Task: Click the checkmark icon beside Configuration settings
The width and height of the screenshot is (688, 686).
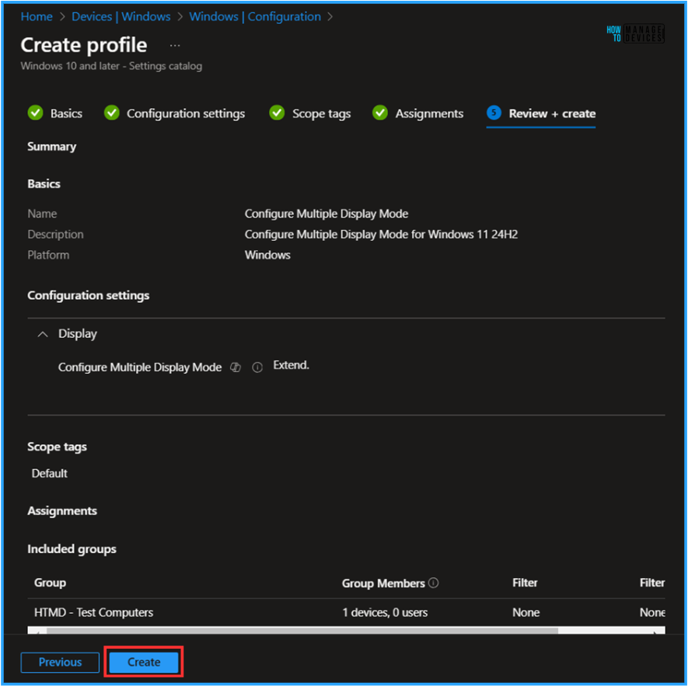Action: click(112, 113)
